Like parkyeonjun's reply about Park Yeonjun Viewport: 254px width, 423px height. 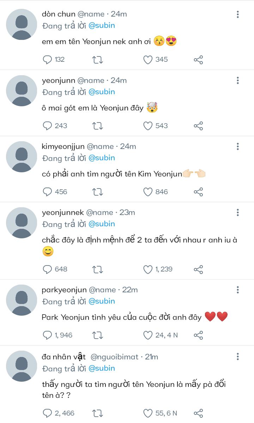click(148, 335)
